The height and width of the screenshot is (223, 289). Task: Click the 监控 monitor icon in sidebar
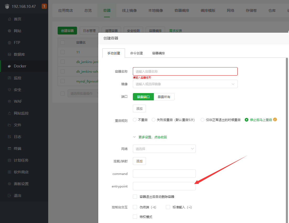[x=9, y=78]
